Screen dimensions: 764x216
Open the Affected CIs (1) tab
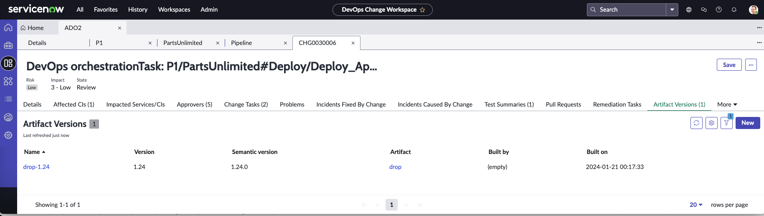(74, 104)
